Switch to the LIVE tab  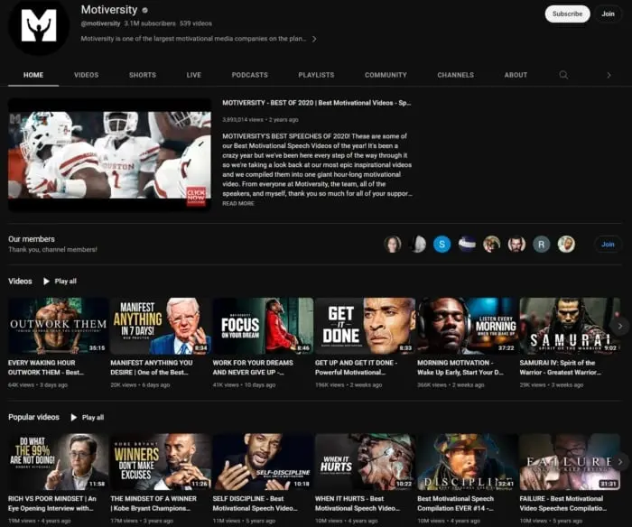click(x=194, y=75)
